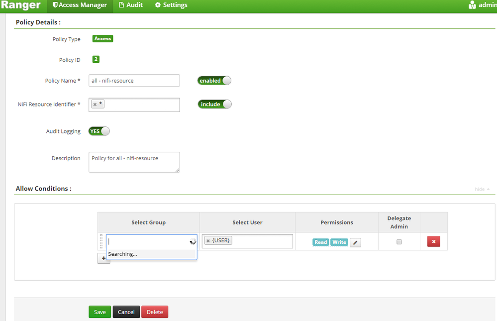Image resolution: width=497 pixels, height=321 pixels.
Task: Open the Settings menu
Action: [x=171, y=5]
